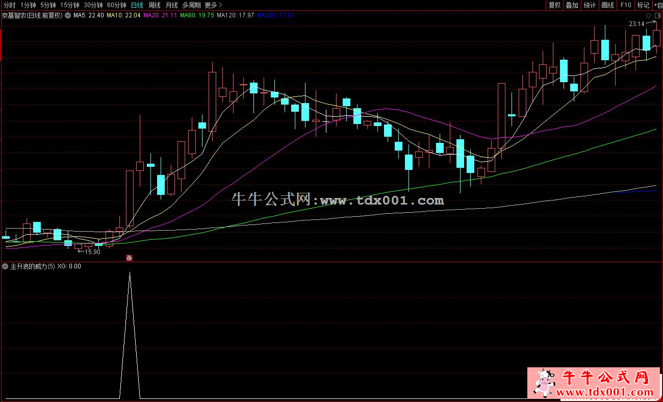The width and height of the screenshot is (663, 402).
Task: Select the 60分钟 period tab
Action: [117, 5]
